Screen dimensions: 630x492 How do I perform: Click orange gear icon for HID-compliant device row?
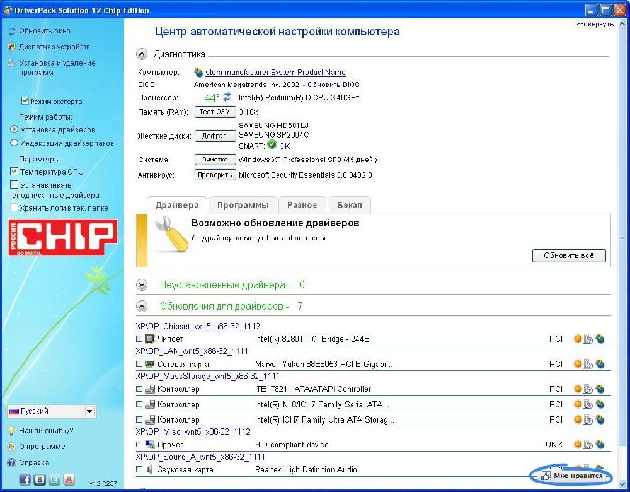(578, 445)
